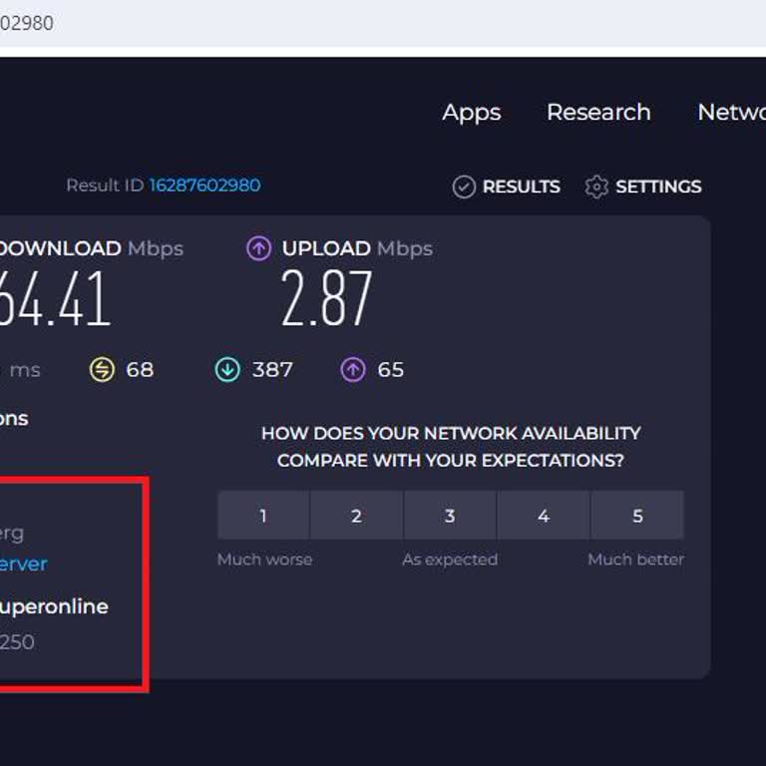Open the partially visible Network menu

(731, 113)
